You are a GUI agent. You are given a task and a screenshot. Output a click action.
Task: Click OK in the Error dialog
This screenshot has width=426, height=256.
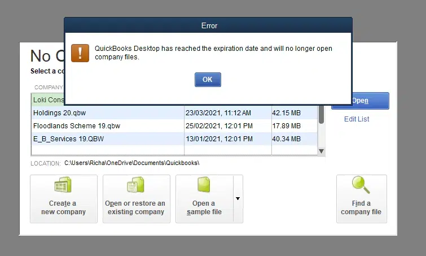pyautogui.click(x=208, y=80)
